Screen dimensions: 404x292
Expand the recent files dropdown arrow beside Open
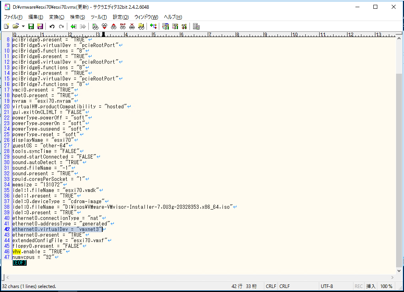pyautogui.click(x=23, y=26)
